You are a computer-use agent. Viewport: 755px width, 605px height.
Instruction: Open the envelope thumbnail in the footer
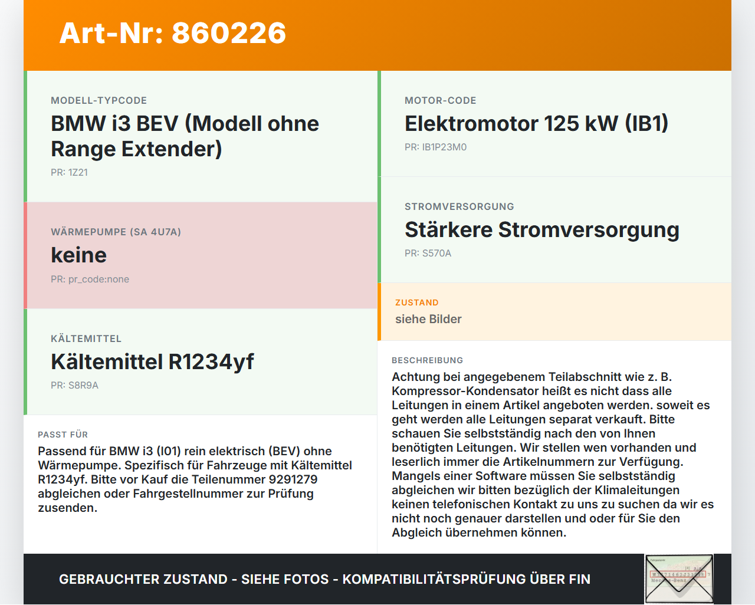679,579
